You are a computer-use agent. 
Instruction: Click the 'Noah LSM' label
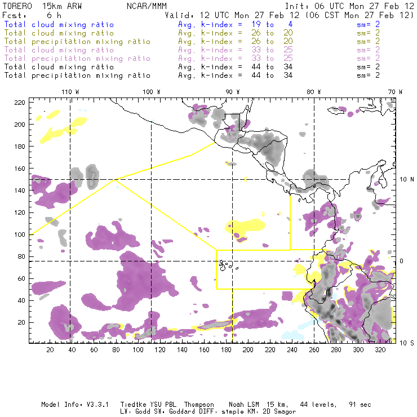click(x=244, y=405)
